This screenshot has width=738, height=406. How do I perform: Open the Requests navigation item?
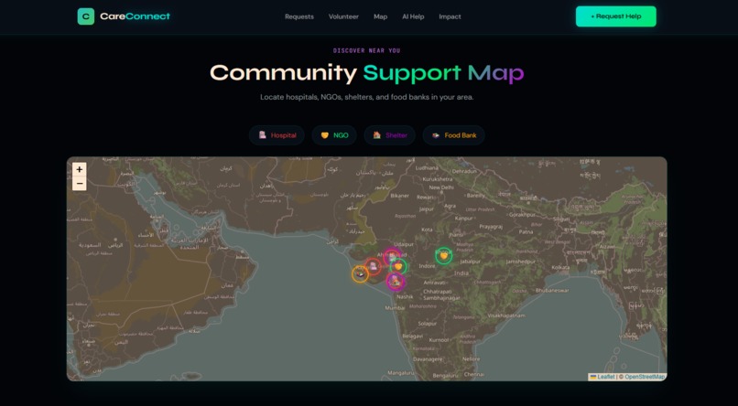click(299, 16)
